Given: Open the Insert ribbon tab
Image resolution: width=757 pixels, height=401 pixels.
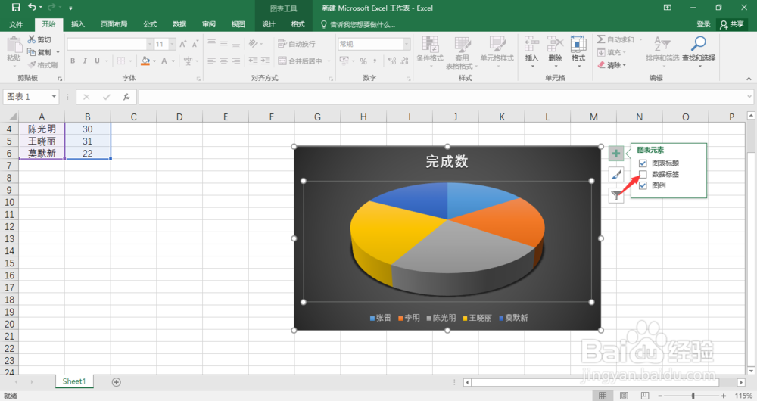Looking at the screenshot, I should point(78,24).
